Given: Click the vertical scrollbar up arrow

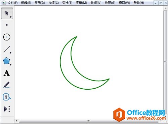Looking at the screenshot, I should tap(165, 8).
